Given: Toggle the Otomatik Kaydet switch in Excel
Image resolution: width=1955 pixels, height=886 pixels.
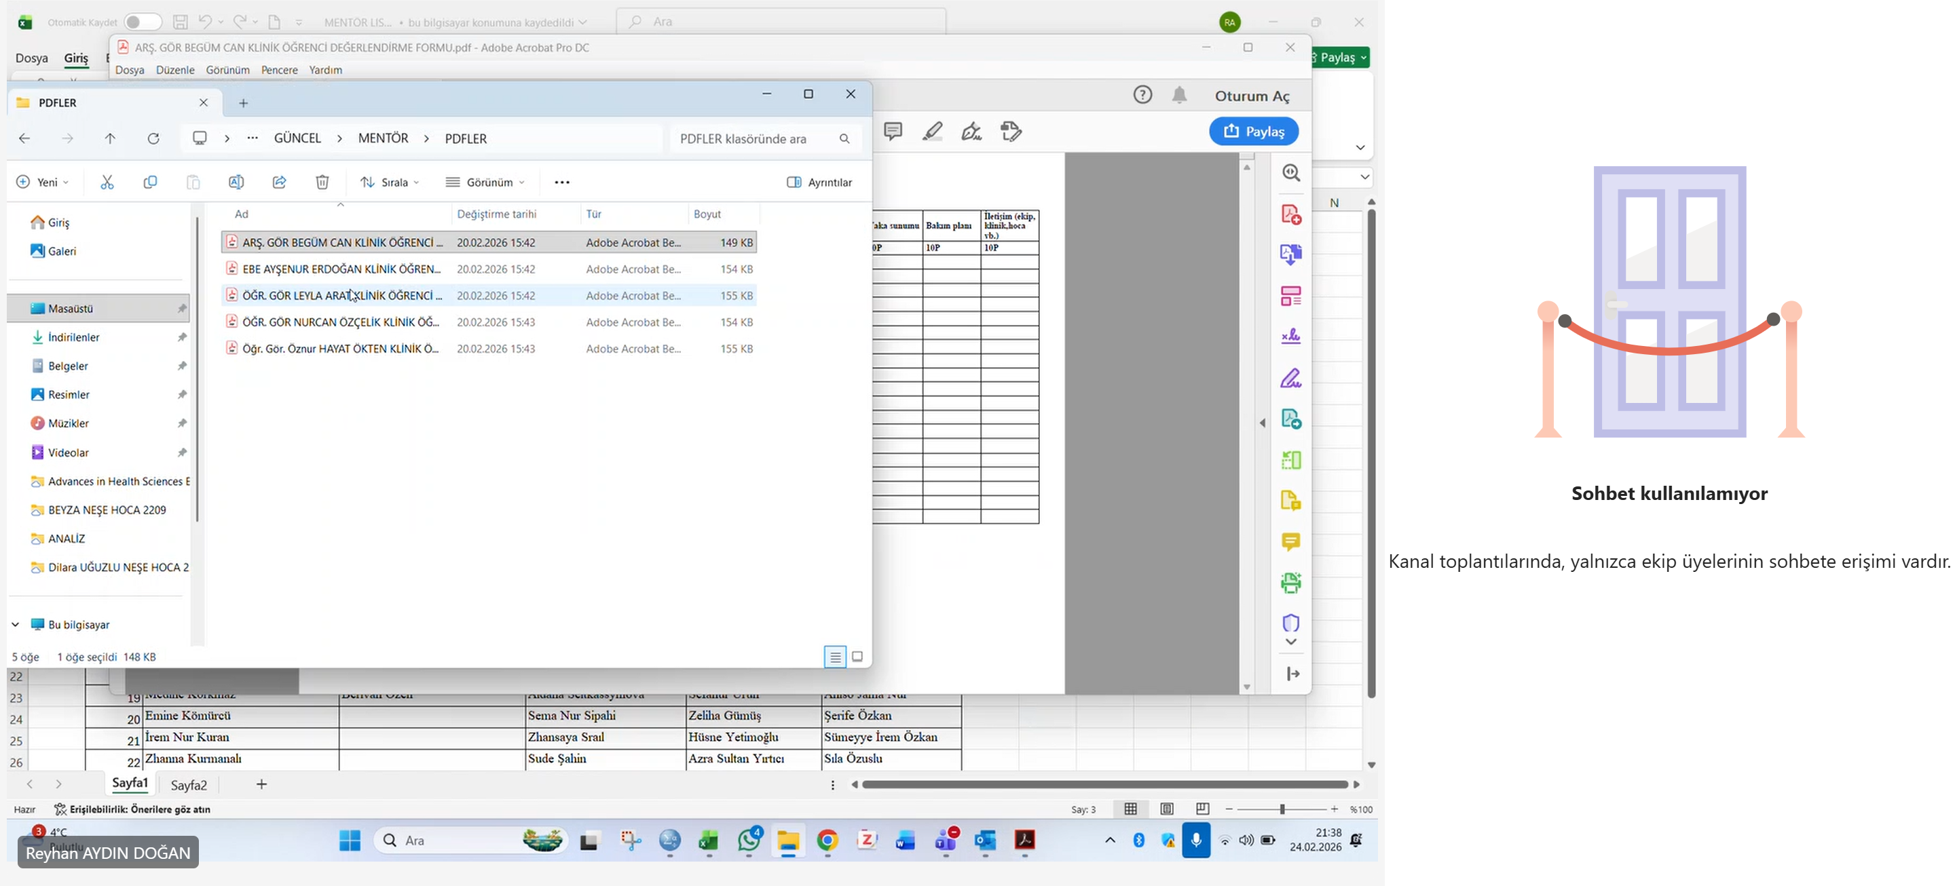Looking at the screenshot, I should (x=142, y=22).
